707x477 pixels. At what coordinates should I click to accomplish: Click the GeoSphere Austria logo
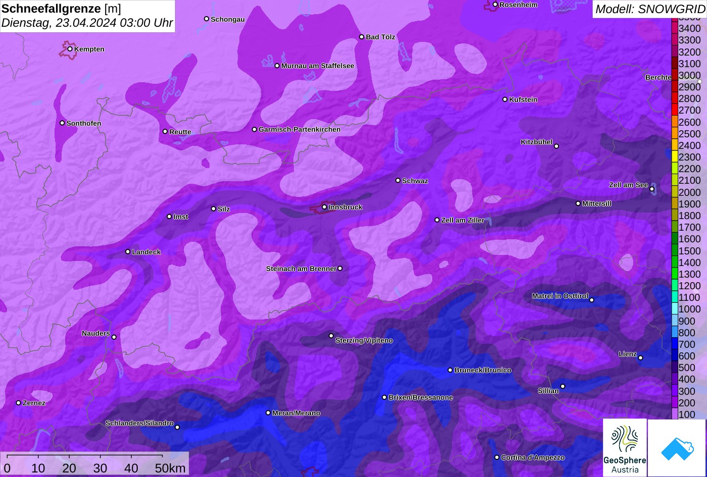point(625,448)
